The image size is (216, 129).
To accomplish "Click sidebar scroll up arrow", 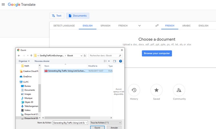I will (x=40, y=65).
